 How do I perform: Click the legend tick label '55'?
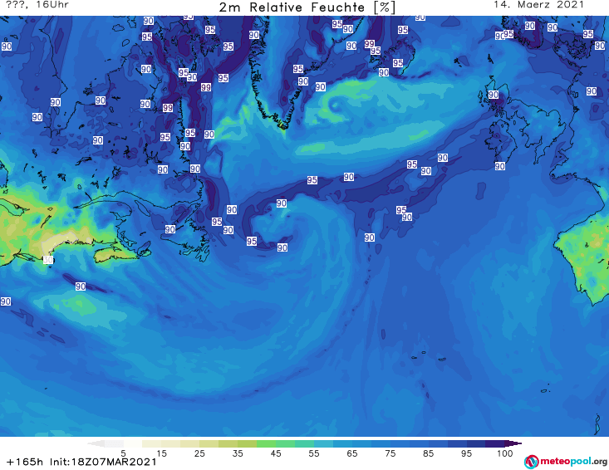coord(314,453)
